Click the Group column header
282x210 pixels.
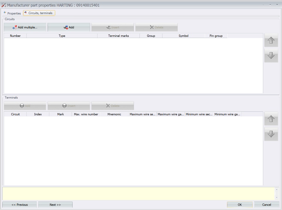151,36
